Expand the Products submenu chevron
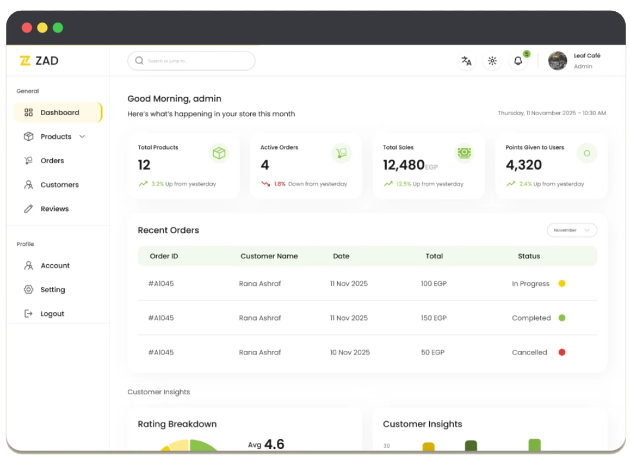The height and width of the screenshot is (462, 630). [x=82, y=137]
